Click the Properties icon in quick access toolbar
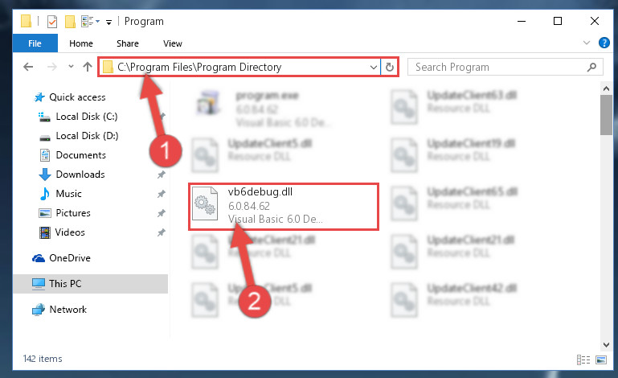 pos(52,21)
